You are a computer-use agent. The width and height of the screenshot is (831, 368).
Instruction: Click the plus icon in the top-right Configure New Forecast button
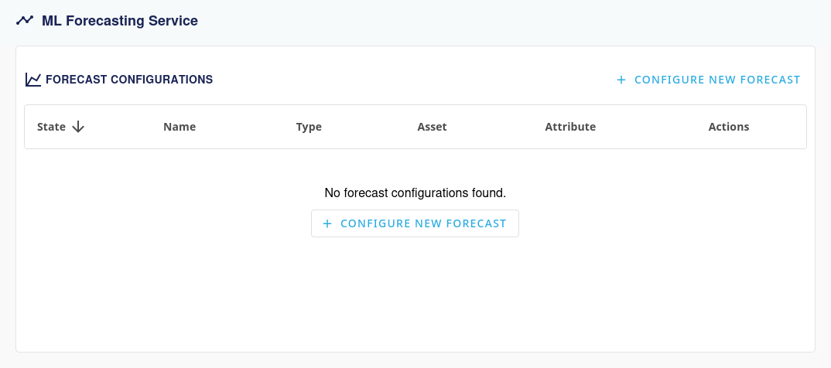click(621, 80)
